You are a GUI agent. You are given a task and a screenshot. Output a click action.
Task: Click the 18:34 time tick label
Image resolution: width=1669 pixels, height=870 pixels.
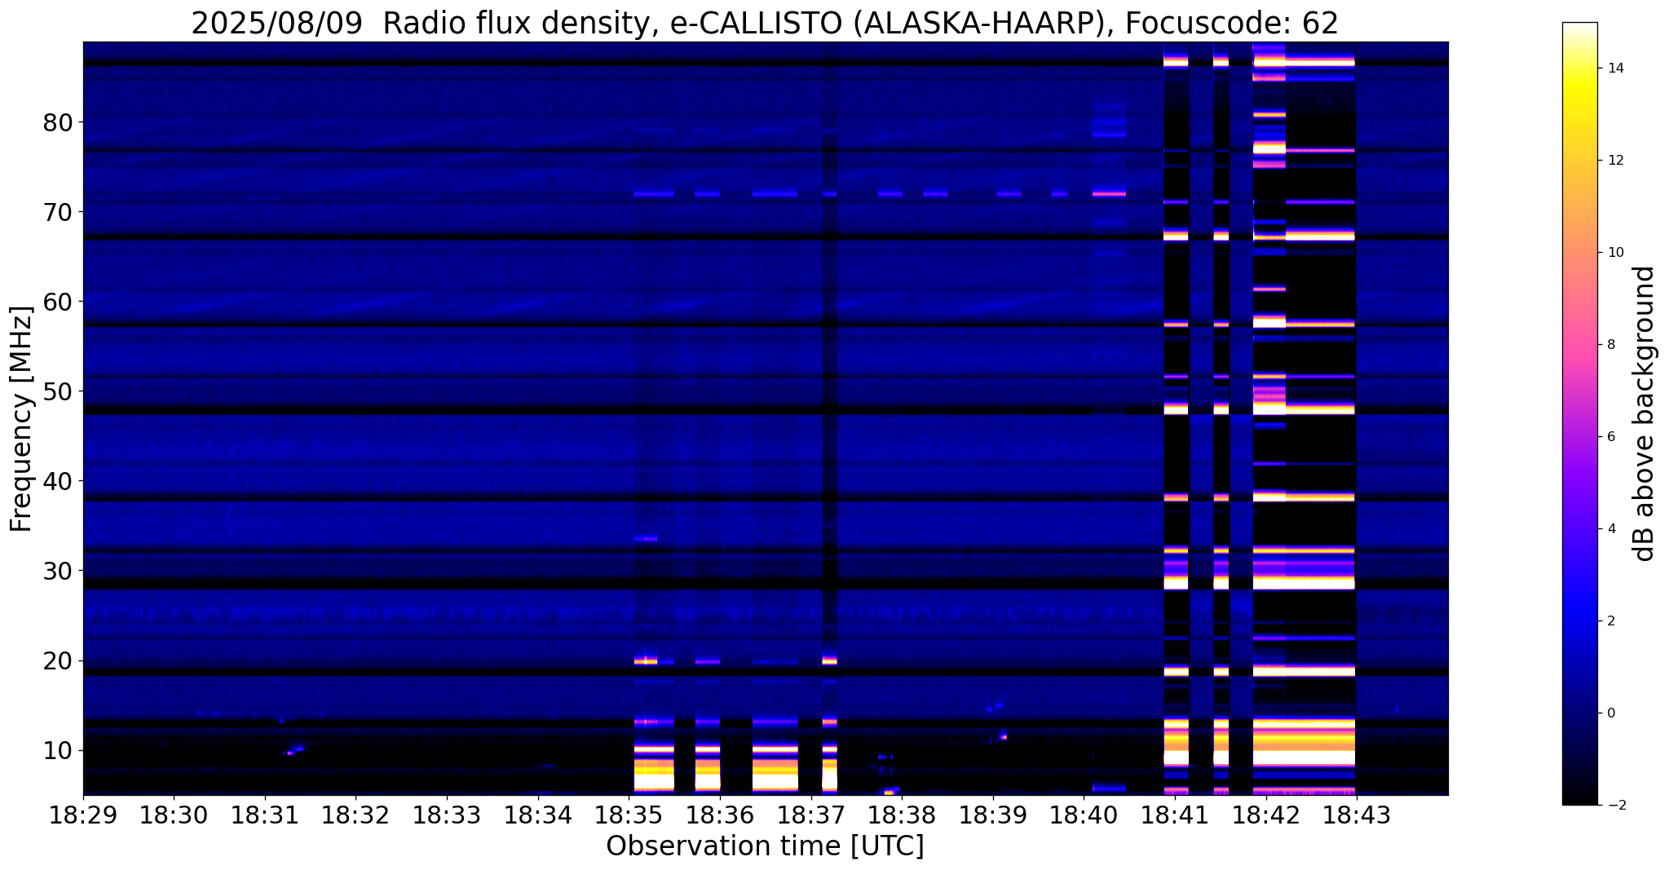pyautogui.click(x=538, y=816)
